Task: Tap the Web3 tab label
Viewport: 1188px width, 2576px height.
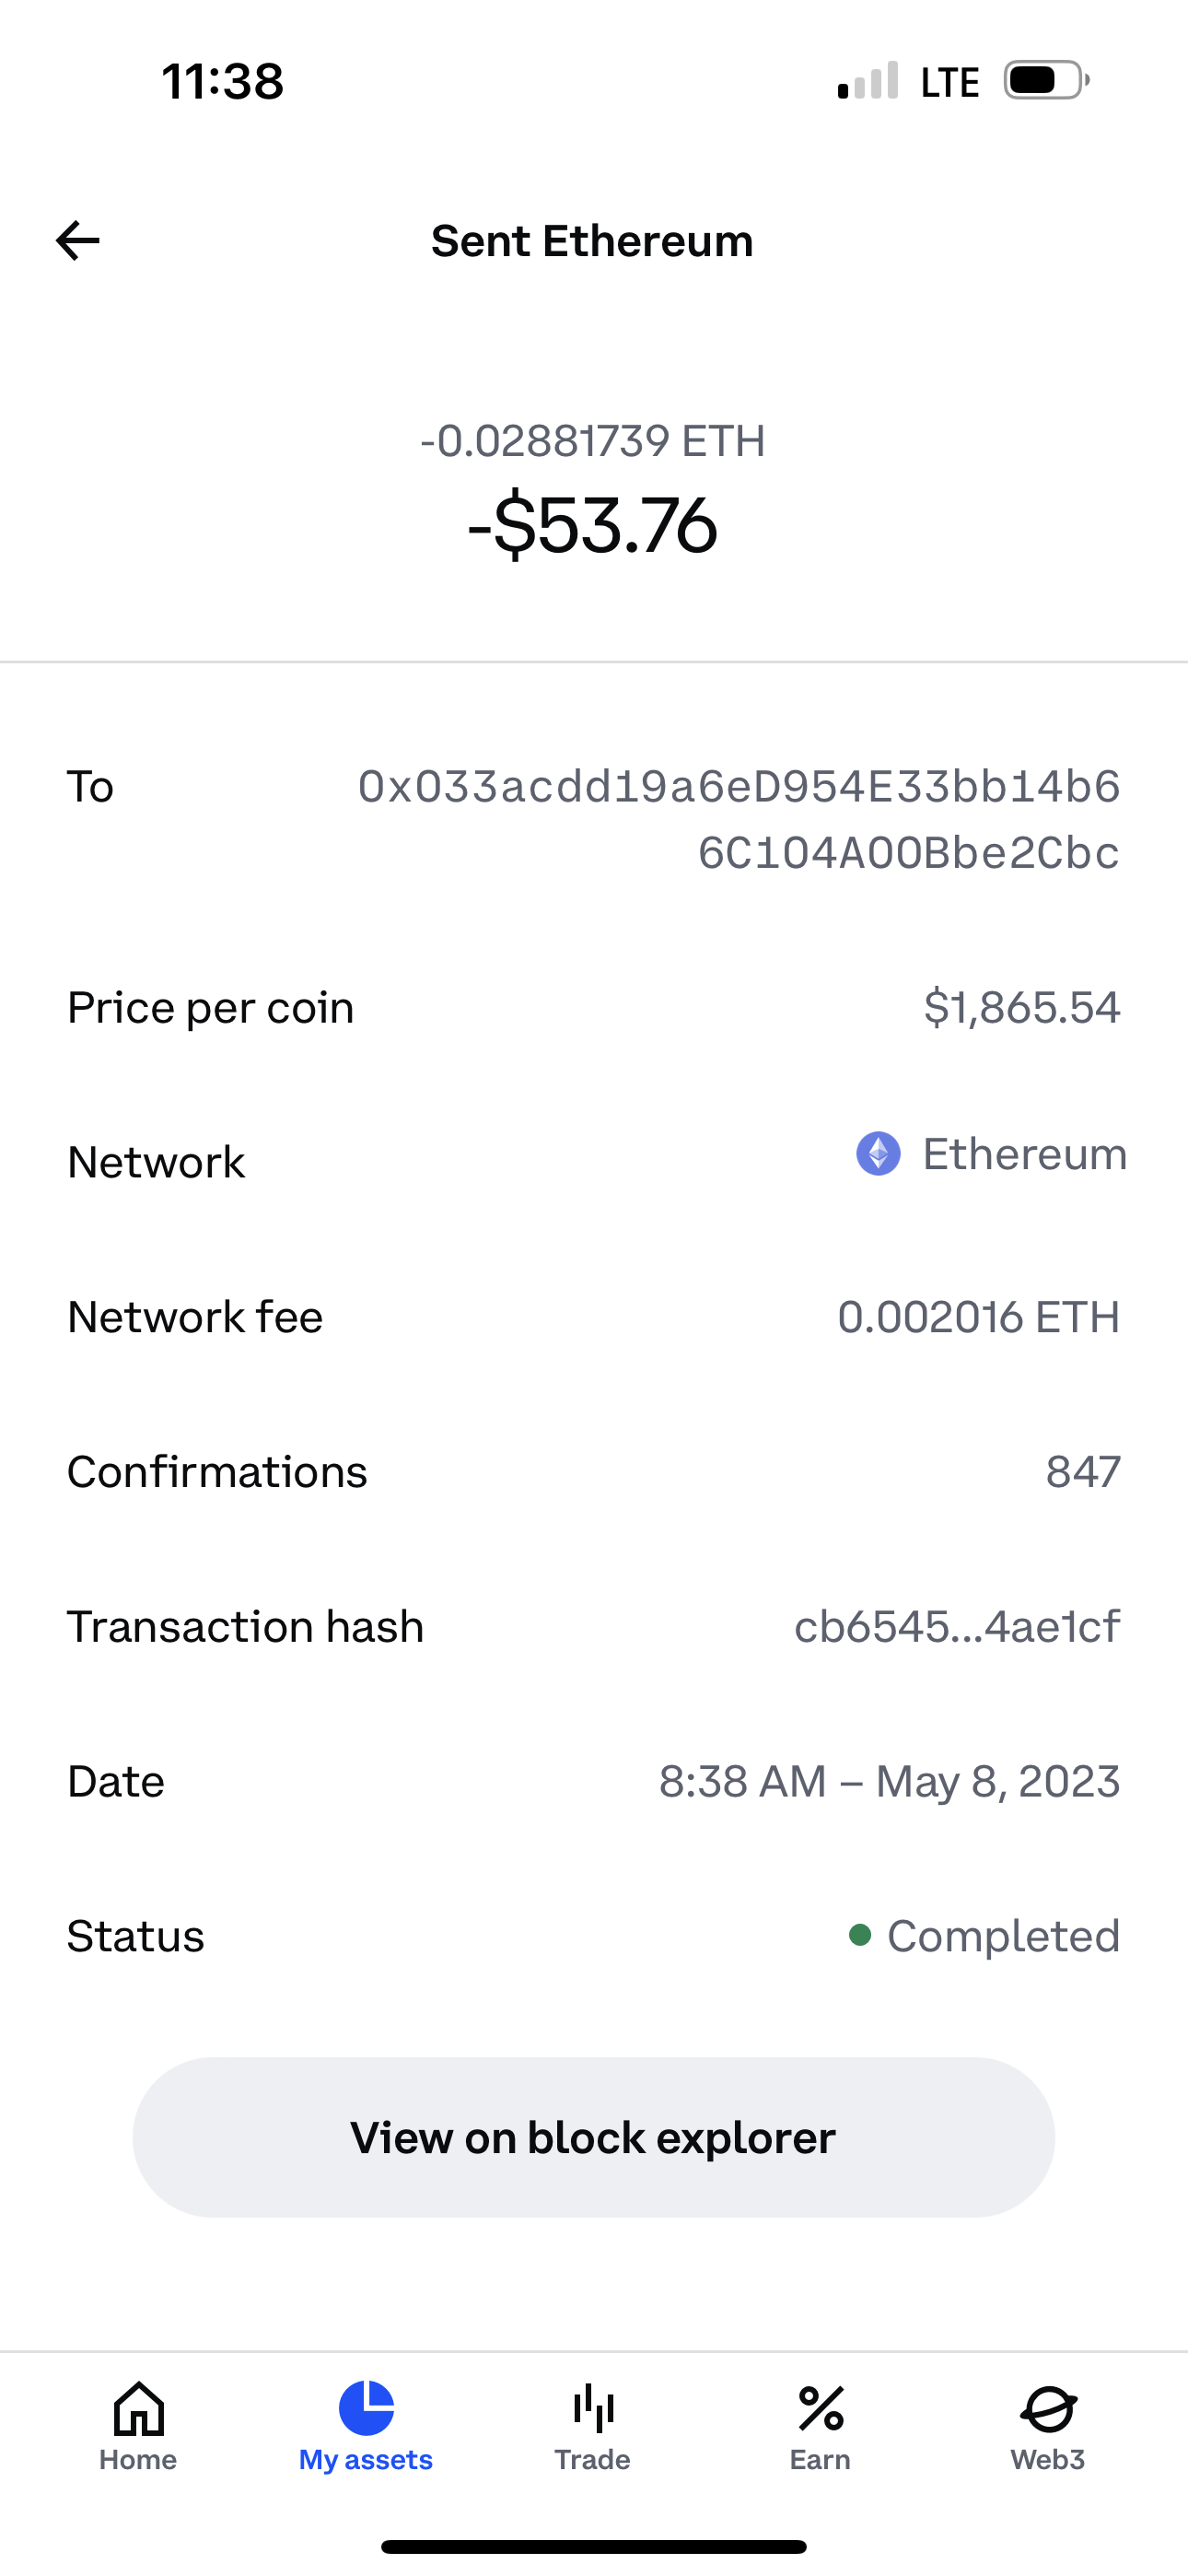Action: pos(1048,2460)
